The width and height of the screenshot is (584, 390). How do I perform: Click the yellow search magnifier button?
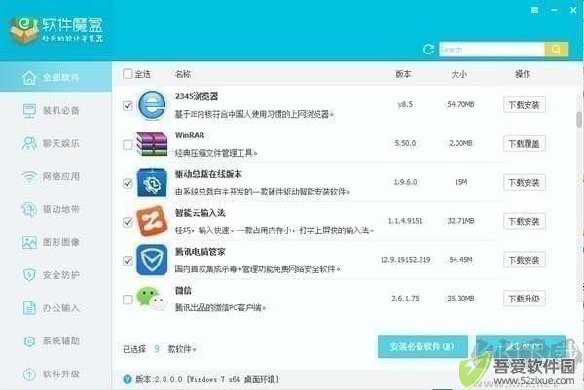[x=556, y=50]
